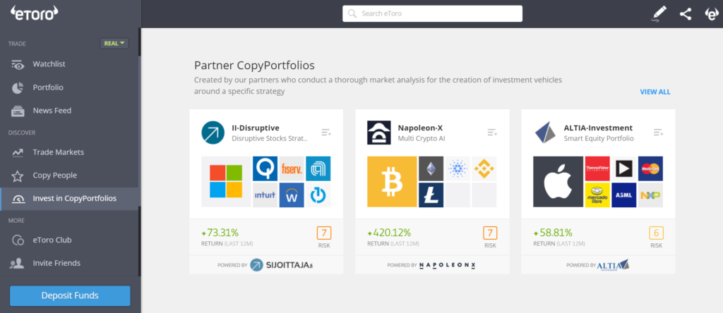Click the eToro logo
Viewport: 723px width, 313px height.
tap(34, 13)
